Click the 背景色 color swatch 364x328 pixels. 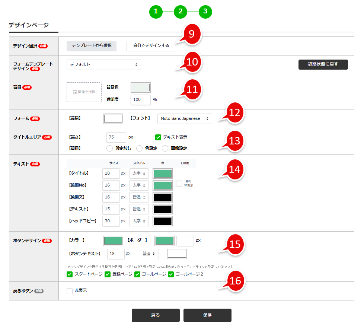(141, 87)
